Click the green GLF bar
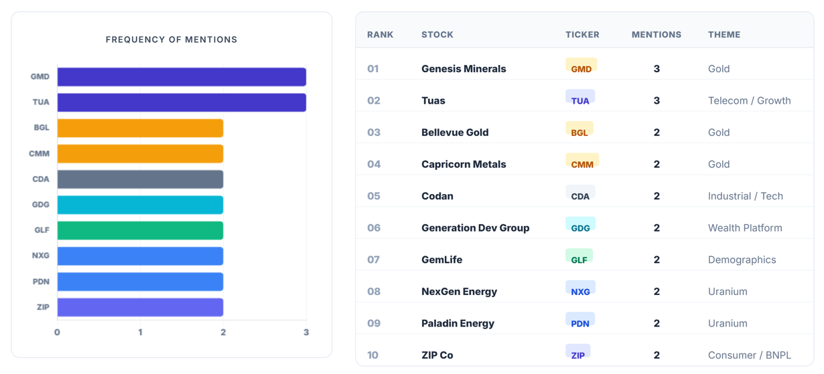Image resolution: width=824 pixels, height=374 pixels. (140, 230)
